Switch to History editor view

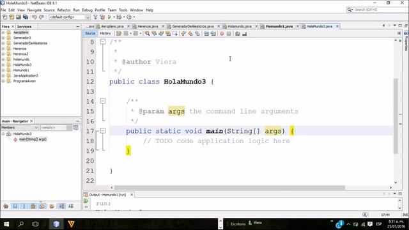point(105,33)
